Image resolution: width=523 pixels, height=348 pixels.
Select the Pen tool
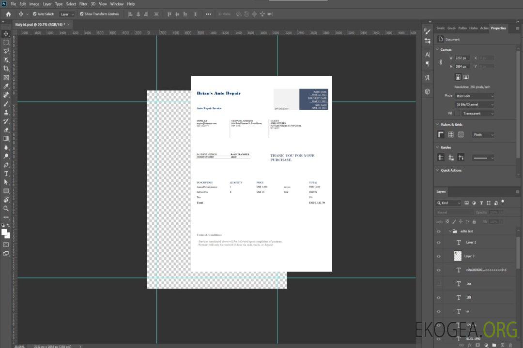6,165
